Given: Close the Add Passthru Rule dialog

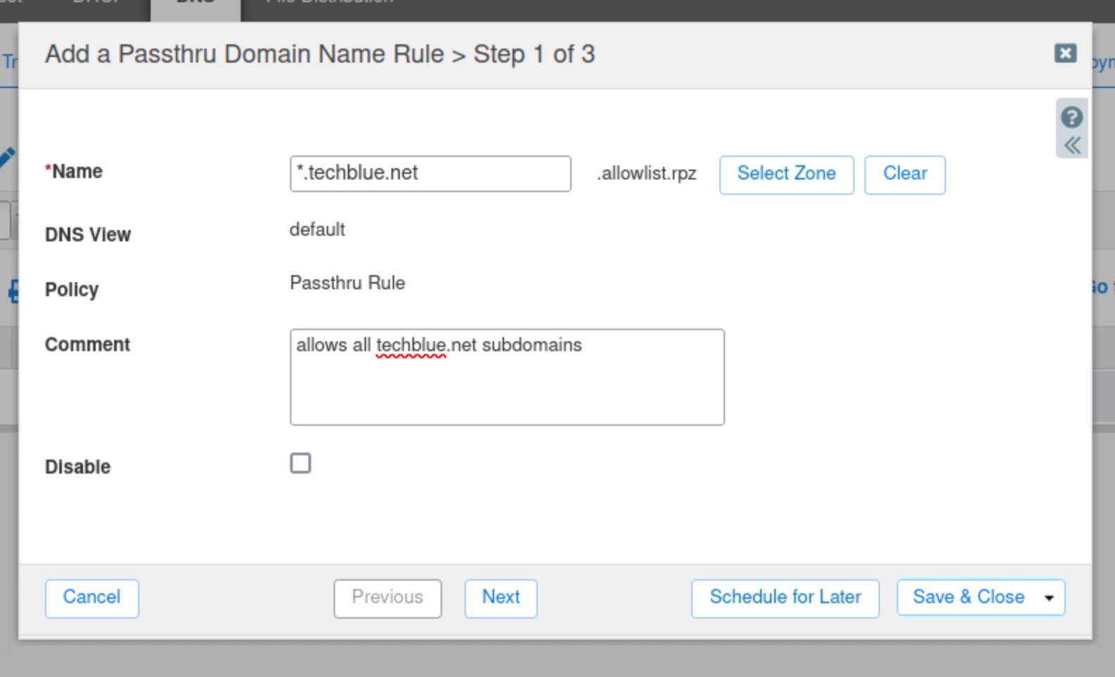Looking at the screenshot, I should [x=1065, y=53].
